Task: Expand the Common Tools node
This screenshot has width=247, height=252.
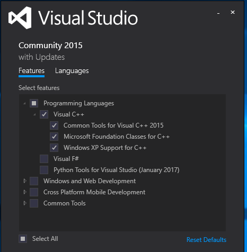Action: tap(25, 203)
